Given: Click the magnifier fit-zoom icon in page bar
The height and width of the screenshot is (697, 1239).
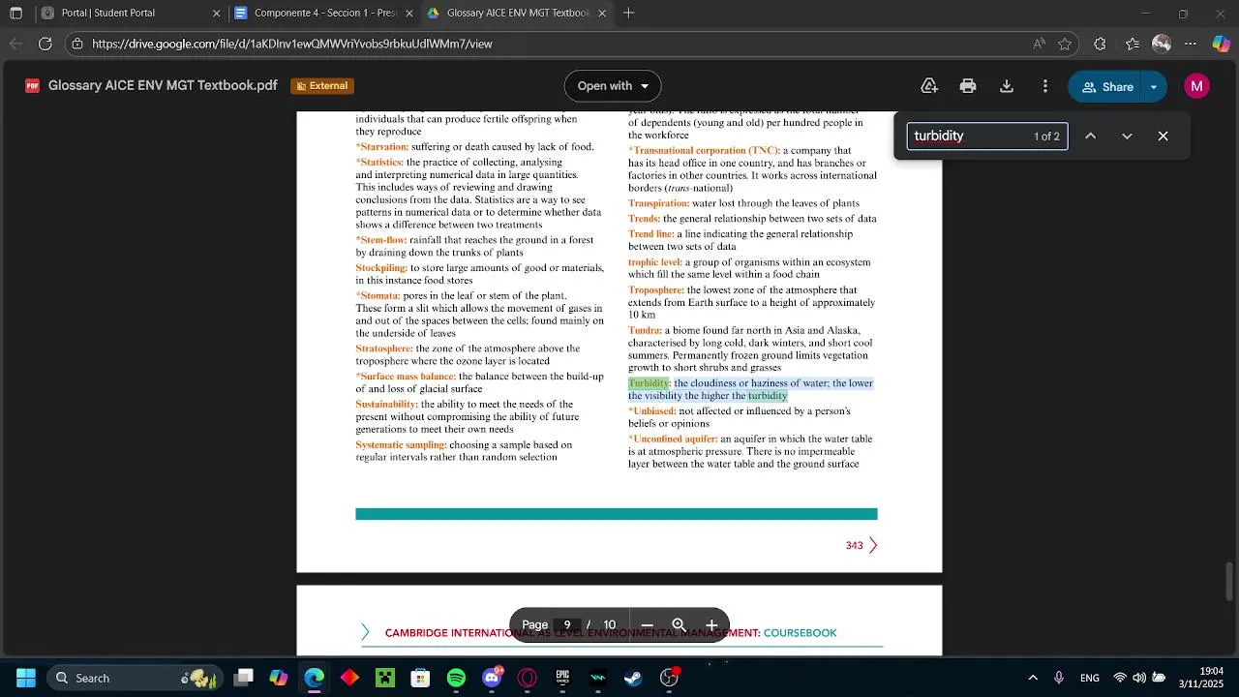Looking at the screenshot, I should pos(680,625).
